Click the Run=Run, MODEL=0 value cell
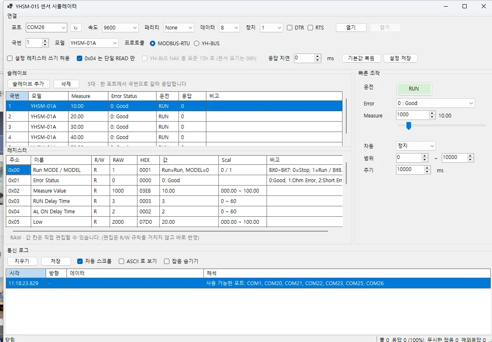This screenshot has width=492, height=342. point(189,170)
